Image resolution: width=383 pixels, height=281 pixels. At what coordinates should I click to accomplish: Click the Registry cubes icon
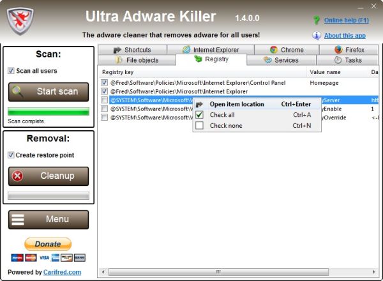click(x=198, y=59)
